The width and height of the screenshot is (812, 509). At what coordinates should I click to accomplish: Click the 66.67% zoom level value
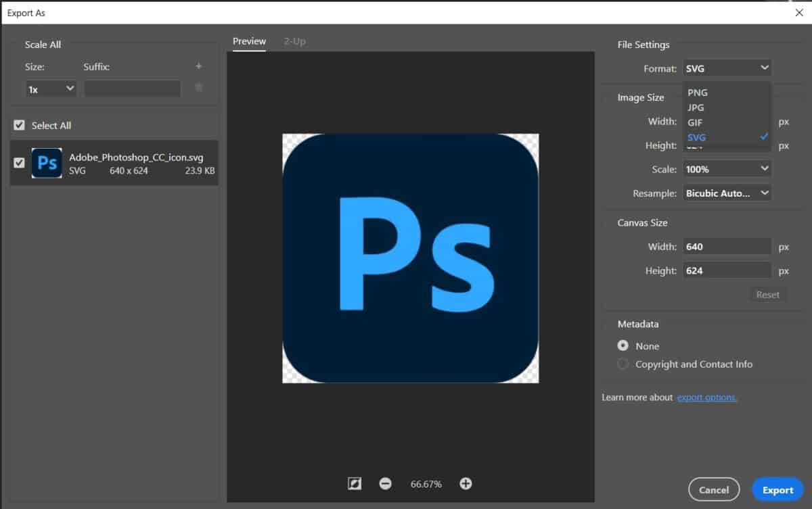point(426,484)
